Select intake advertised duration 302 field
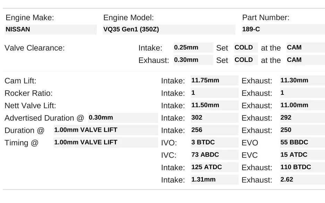This screenshot has width=325, height=203. [x=214, y=118]
